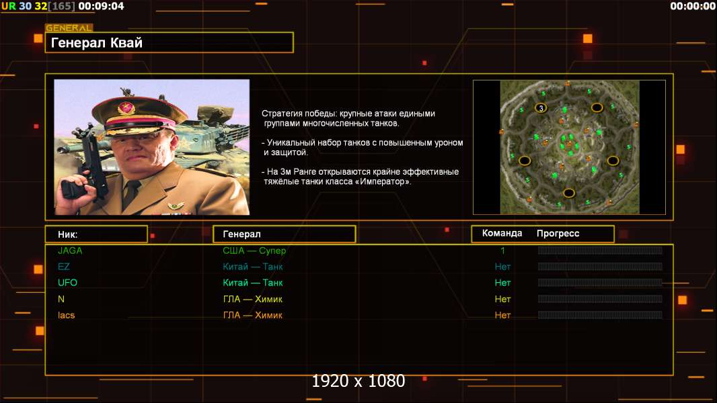Click the team value 'Нет' for player EZ
The width and height of the screenshot is (717, 403).
[502, 267]
